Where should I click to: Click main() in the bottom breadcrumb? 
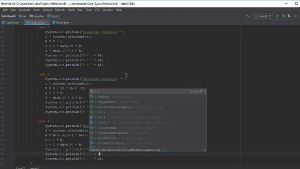[x=34, y=168]
